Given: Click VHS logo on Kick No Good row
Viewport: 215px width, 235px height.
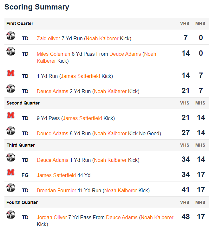Looking at the screenshot, I should (11, 131).
